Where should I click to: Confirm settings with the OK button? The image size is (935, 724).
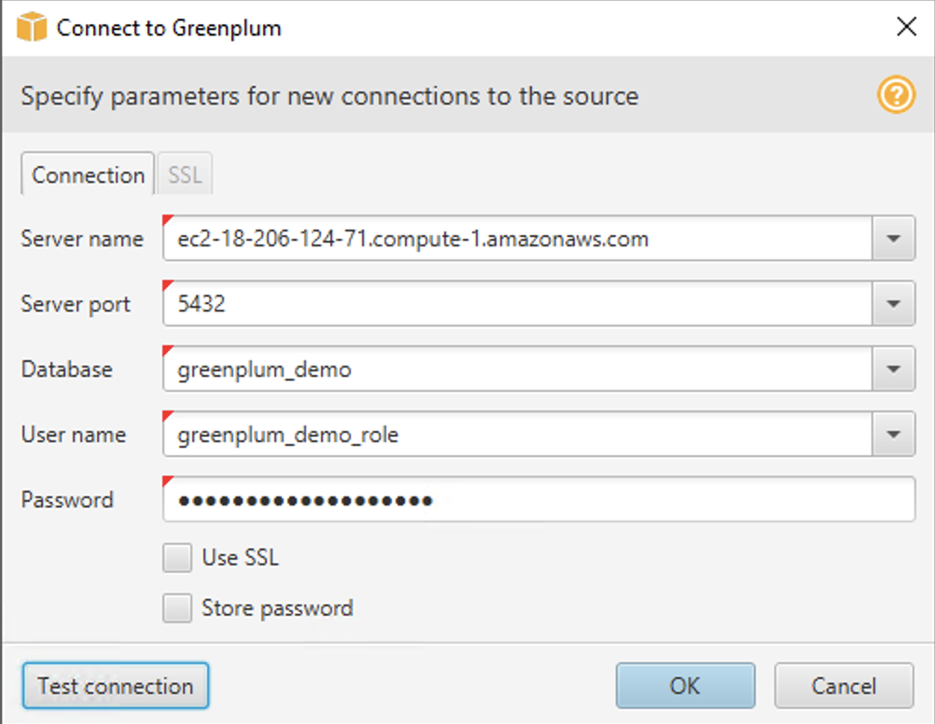click(685, 685)
